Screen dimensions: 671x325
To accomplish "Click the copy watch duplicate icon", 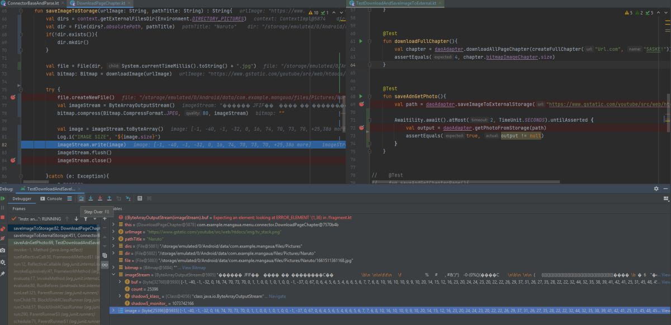I will pos(105,255).
